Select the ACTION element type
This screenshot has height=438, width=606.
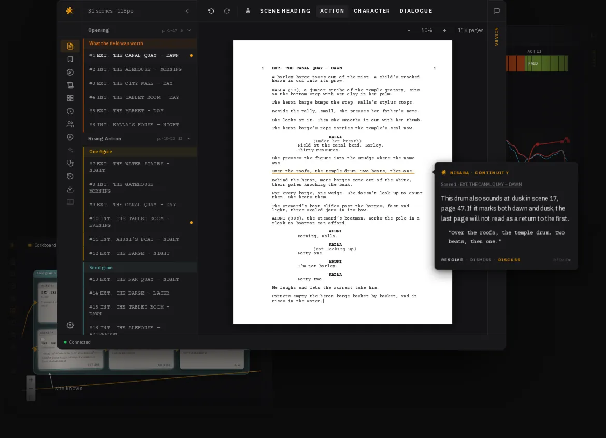[332, 11]
